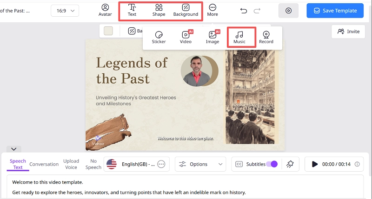Click the More menu icon
The image size is (372, 199).
pyautogui.click(x=213, y=10)
